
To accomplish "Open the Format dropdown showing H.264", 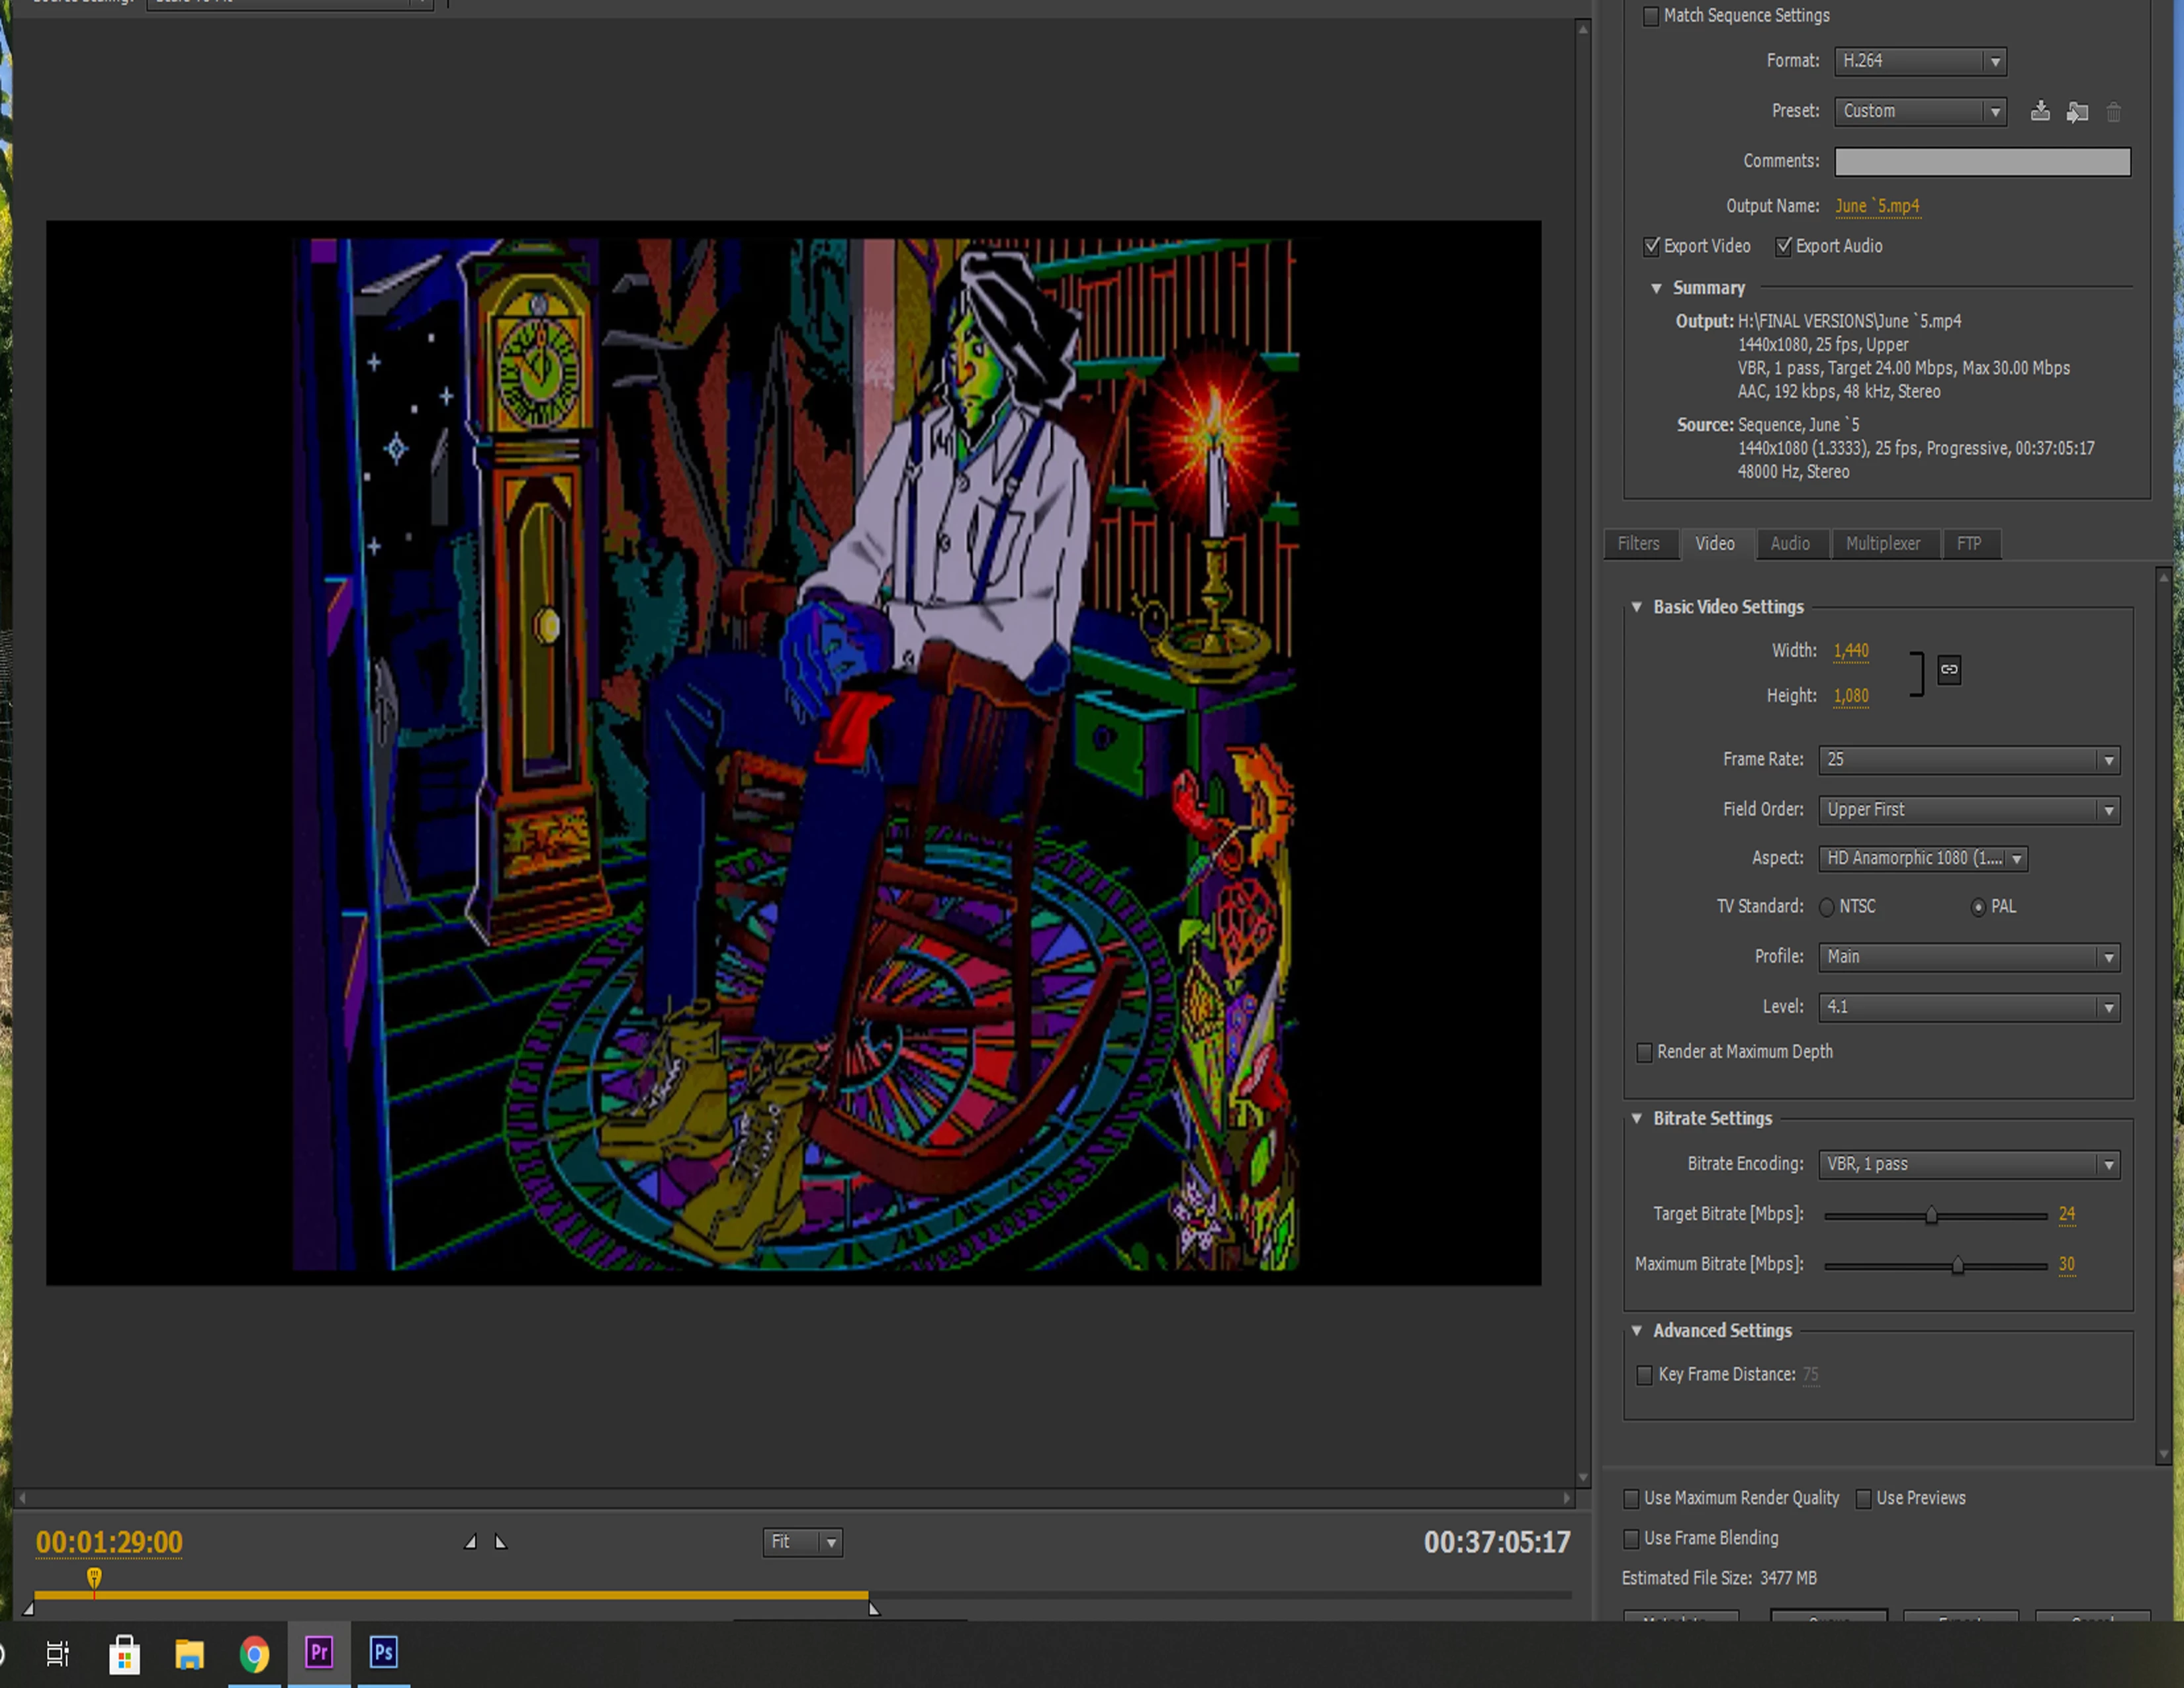I will (1919, 61).
